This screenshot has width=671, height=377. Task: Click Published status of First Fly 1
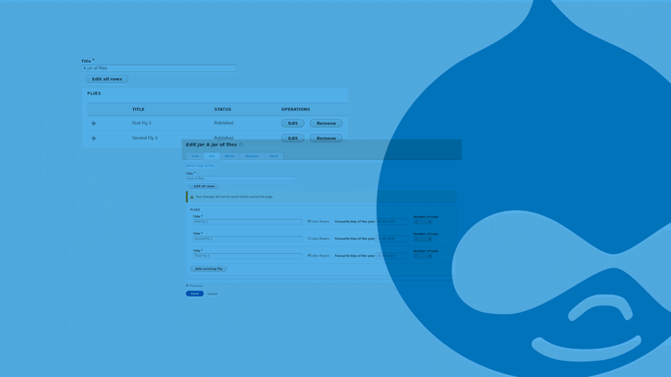coord(224,123)
